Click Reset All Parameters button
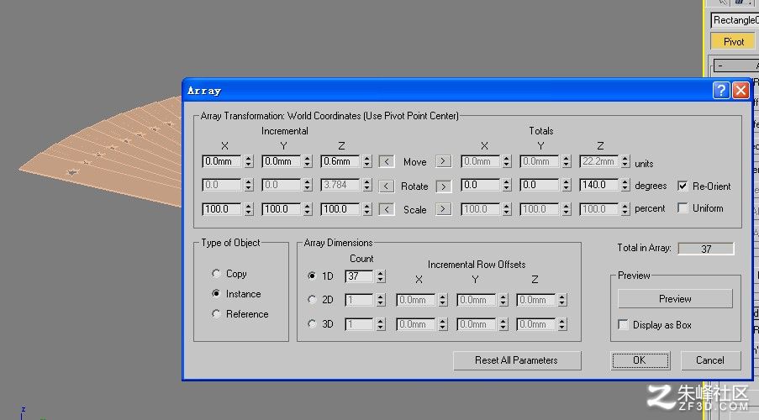Image resolution: width=759 pixels, height=420 pixels. pyautogui.click(x=516, y=360)
